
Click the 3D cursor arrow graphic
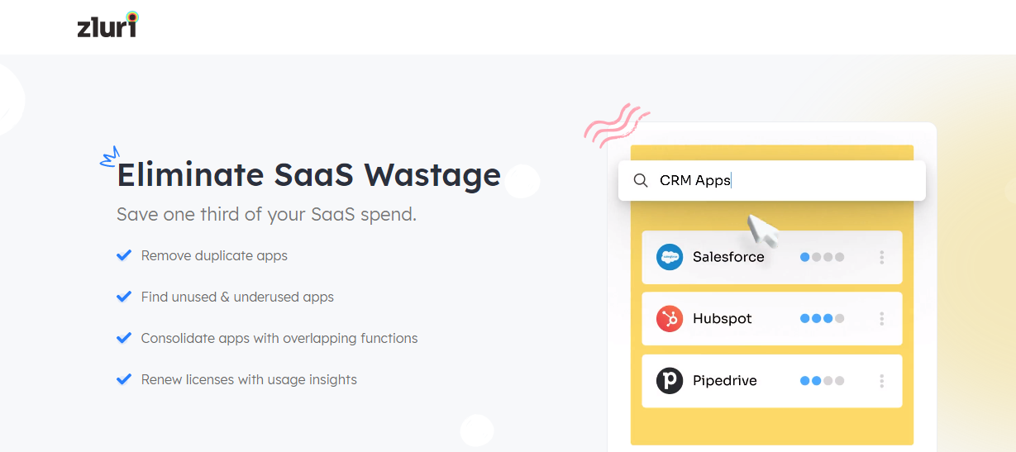coord(762,231)
